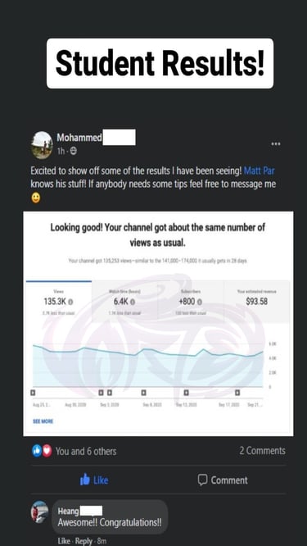Click Reply under Heang's comment
This screenshot has height=546, width=307.
pos(84,541)
